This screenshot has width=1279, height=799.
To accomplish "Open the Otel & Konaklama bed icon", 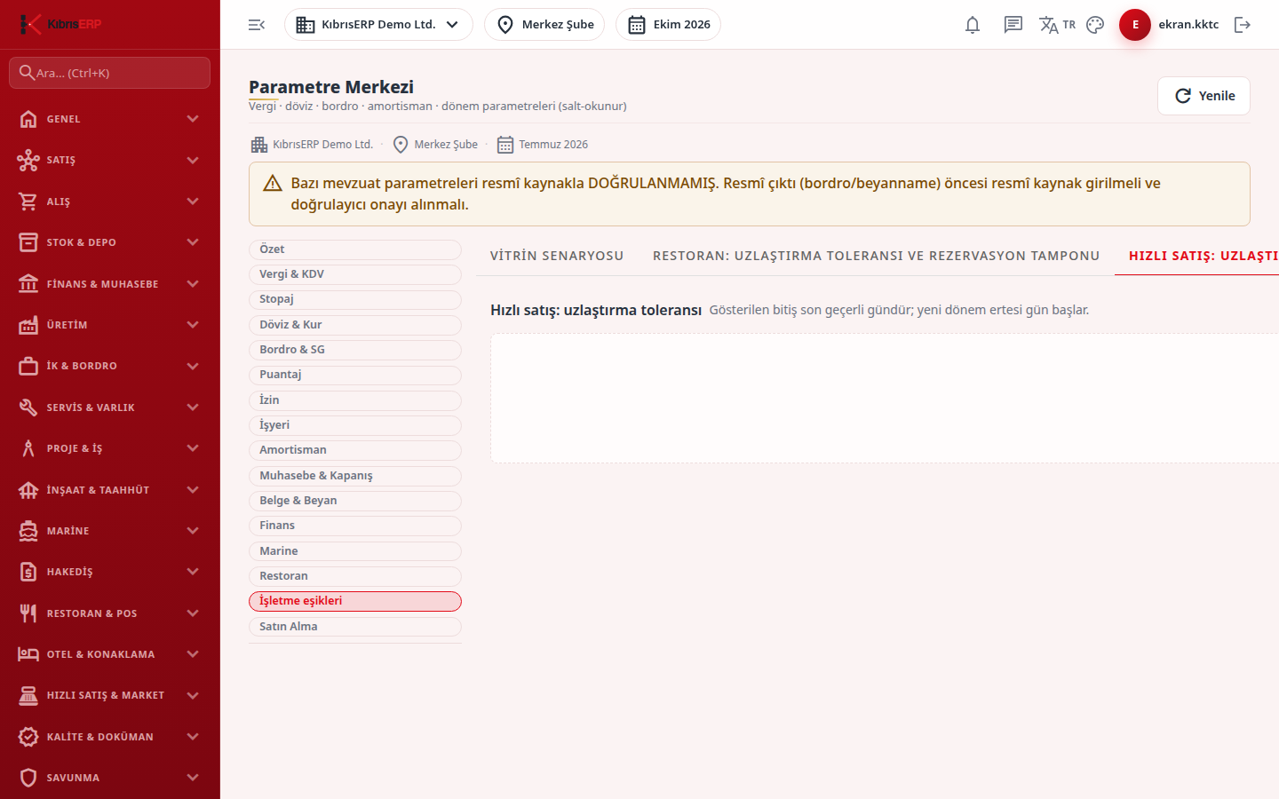I will click(28, 654).
